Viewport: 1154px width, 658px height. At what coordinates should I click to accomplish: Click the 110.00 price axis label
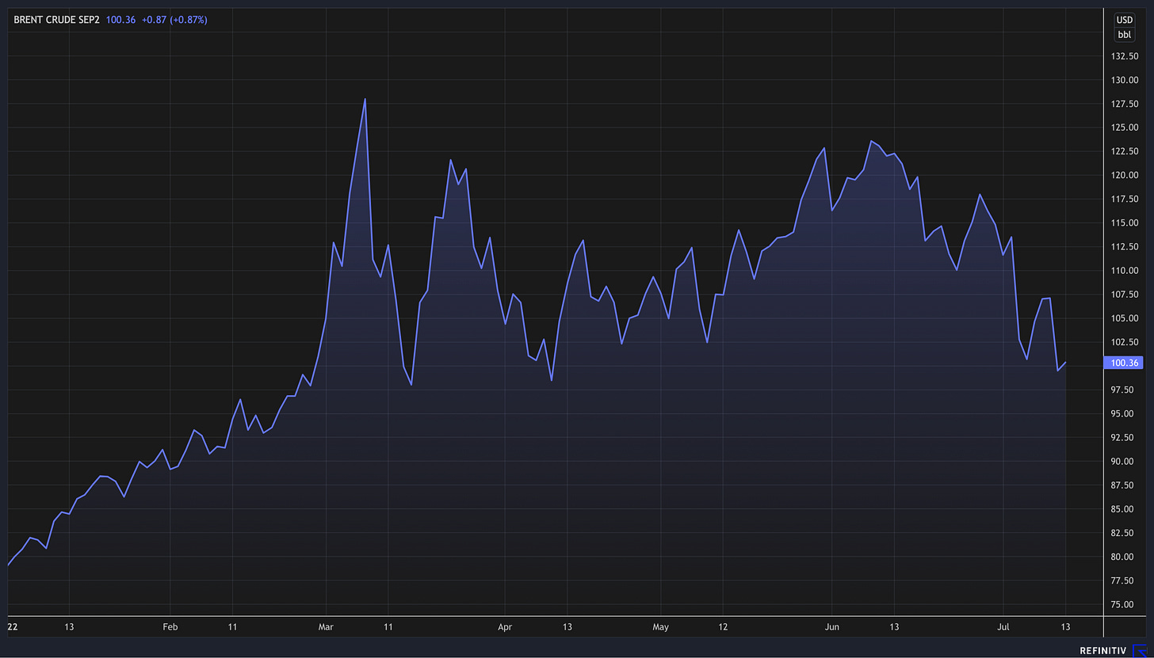click(x=1125, y=271)
